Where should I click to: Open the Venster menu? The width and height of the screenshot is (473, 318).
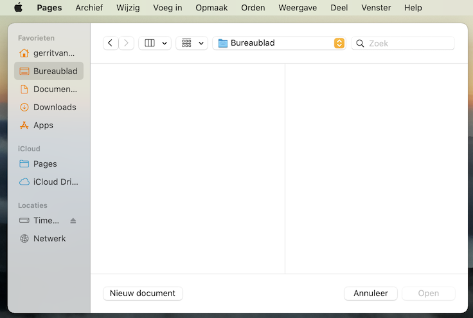pyautogui.click(x=376, y=8)
